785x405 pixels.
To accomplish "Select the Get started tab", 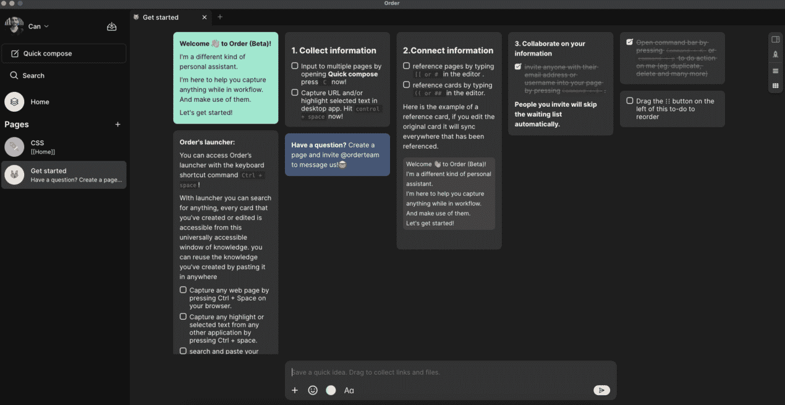I will [x=171, y=17].
